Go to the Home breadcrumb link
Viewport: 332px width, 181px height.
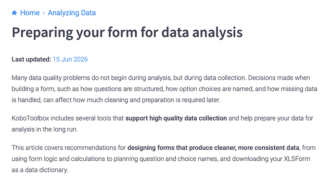click(x=30, y=12)
